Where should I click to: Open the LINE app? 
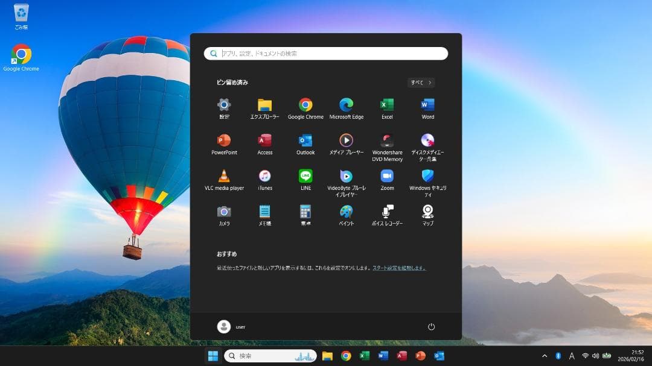pos(305,180)
